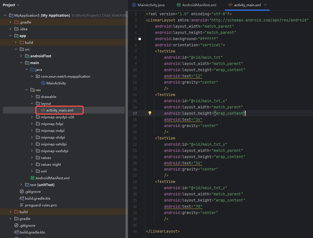
Task: Click the proguard-rules.pro file icon
Action: pyautogui.click(x=22, y=205)
